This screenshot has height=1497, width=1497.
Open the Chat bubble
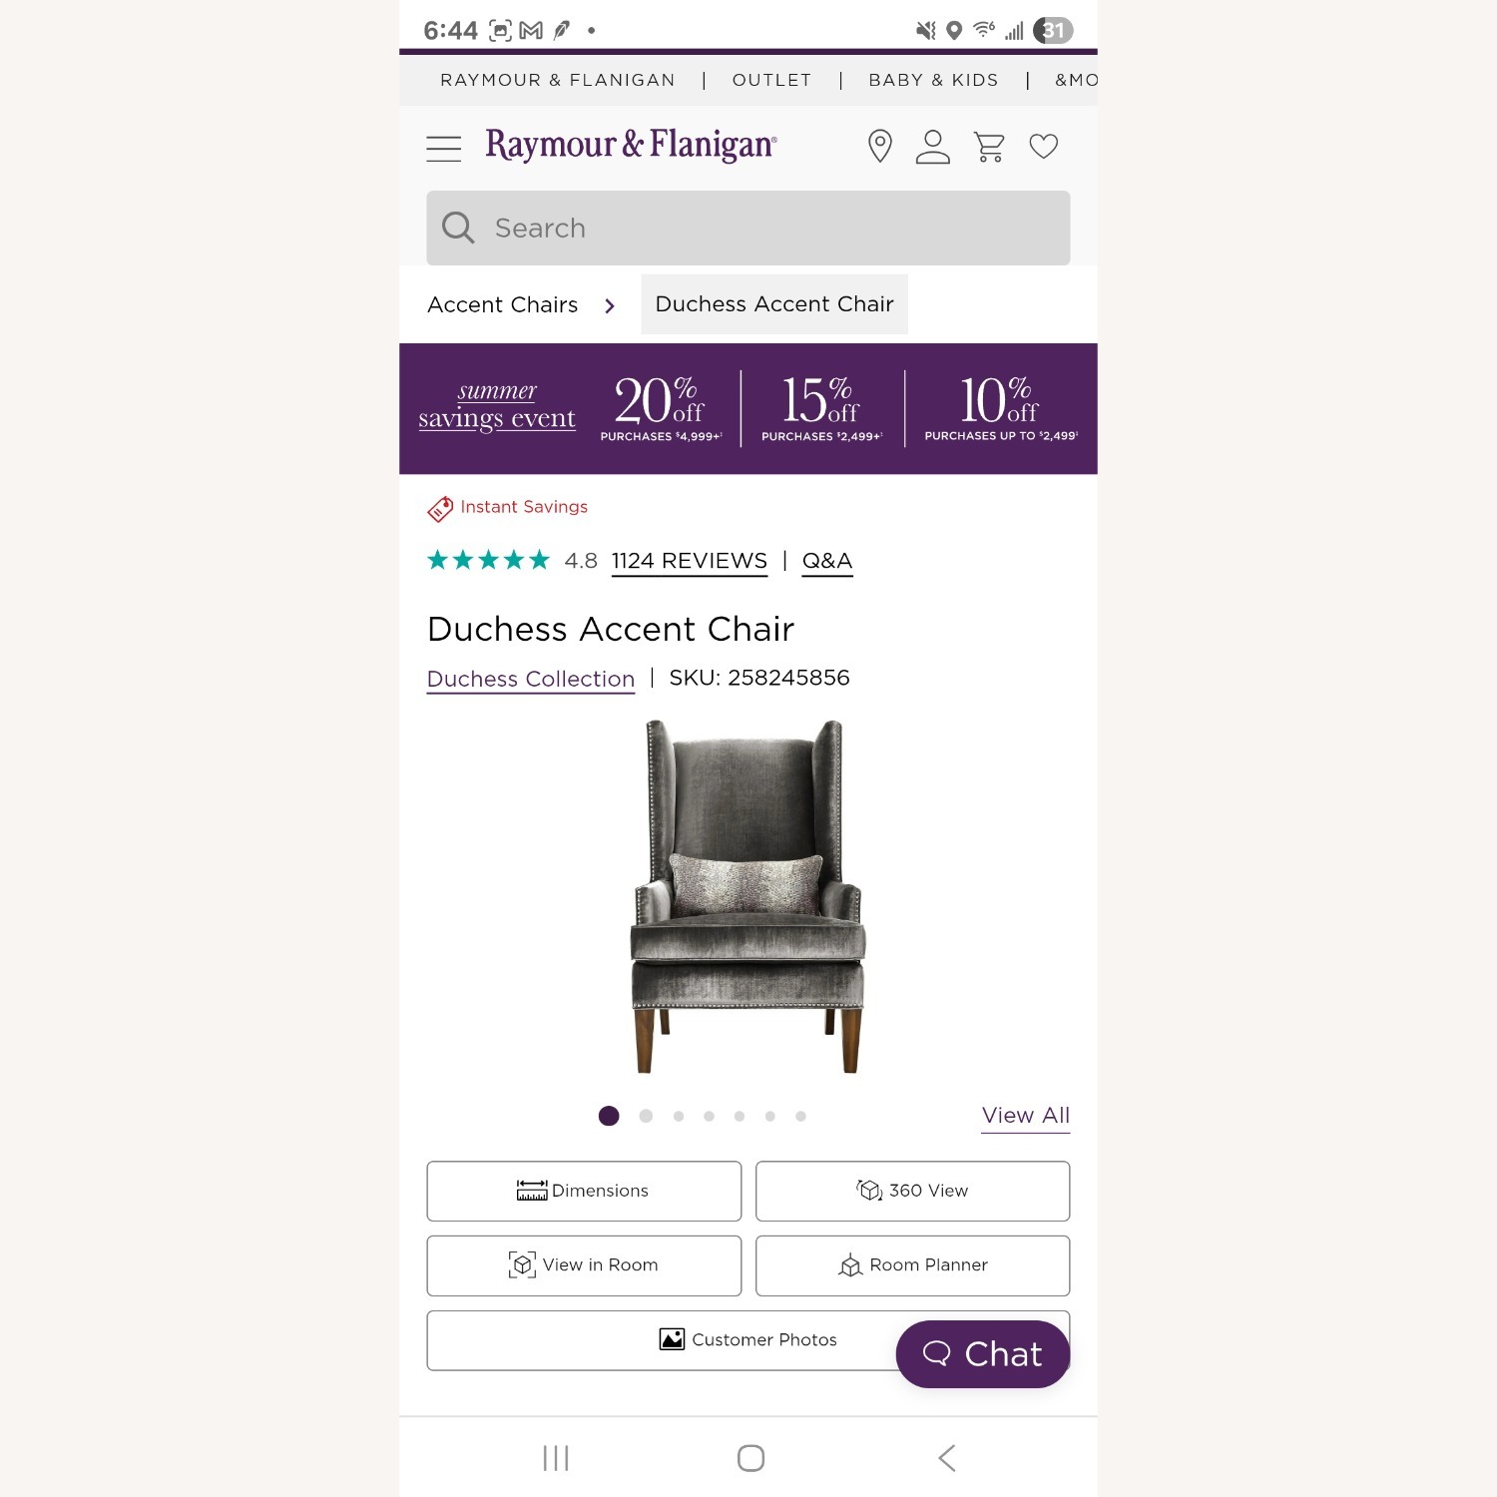982,1354
